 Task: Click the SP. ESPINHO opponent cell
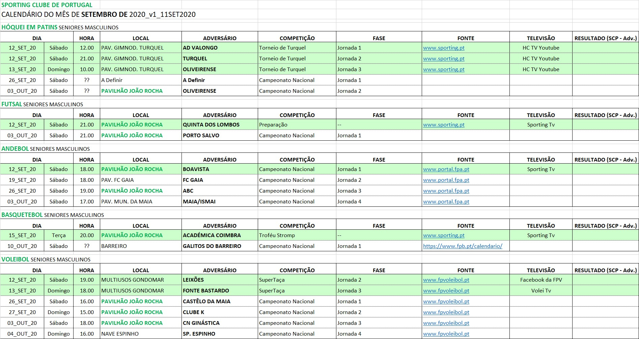[x=220, y=334]
